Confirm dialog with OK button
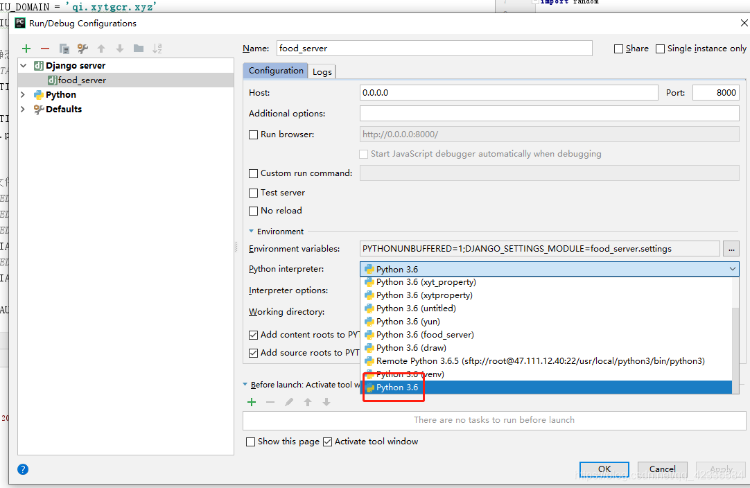The height and width of the screenshot is (488, 750). (604, 469)
